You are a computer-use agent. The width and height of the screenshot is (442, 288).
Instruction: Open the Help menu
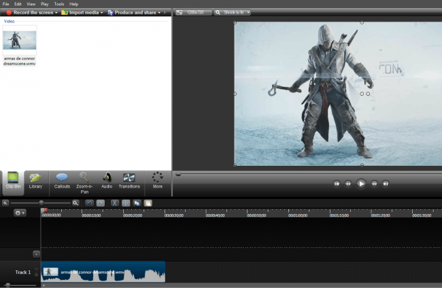pyautogui.click(x=73, y=4)
